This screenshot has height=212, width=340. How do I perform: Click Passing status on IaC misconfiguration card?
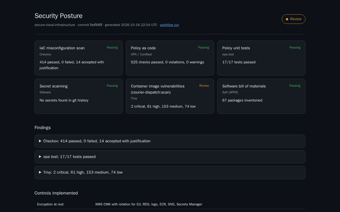point(112,47)
